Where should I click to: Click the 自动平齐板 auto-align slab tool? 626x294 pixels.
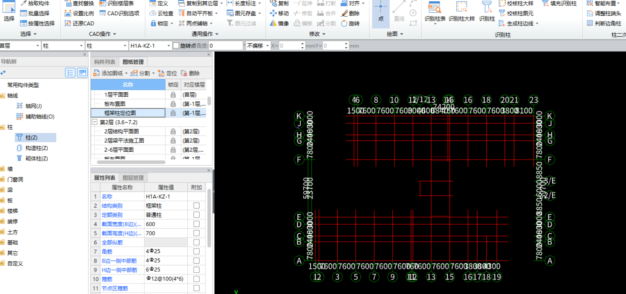(195, 13)
